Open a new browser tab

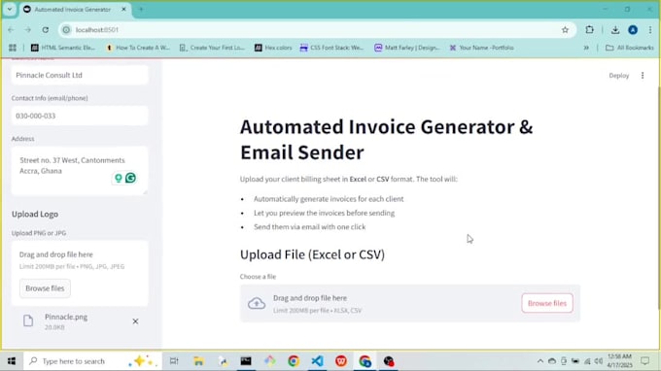pos(141,10)
